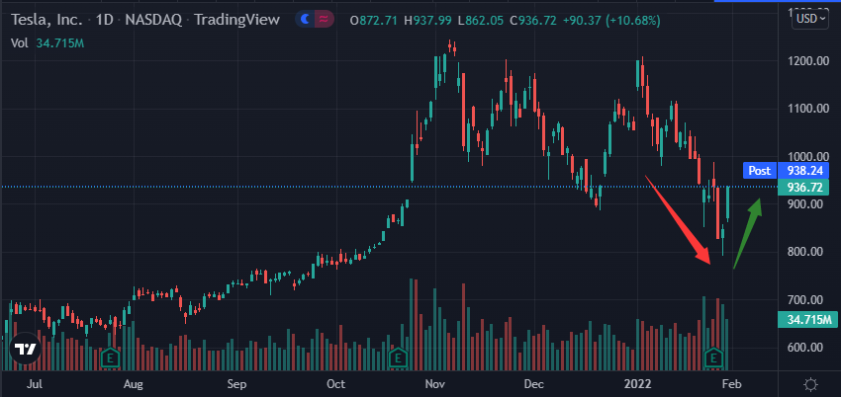Click the Tesla, Inc. symbol title

[47, 21]
